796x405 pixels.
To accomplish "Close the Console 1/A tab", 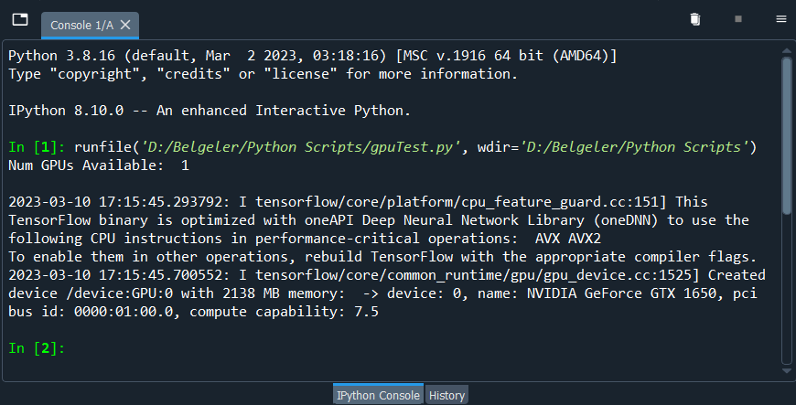I will [125, 25].
